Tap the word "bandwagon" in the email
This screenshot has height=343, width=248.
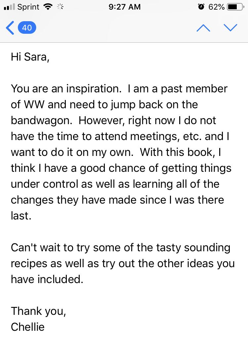[40, 121]
